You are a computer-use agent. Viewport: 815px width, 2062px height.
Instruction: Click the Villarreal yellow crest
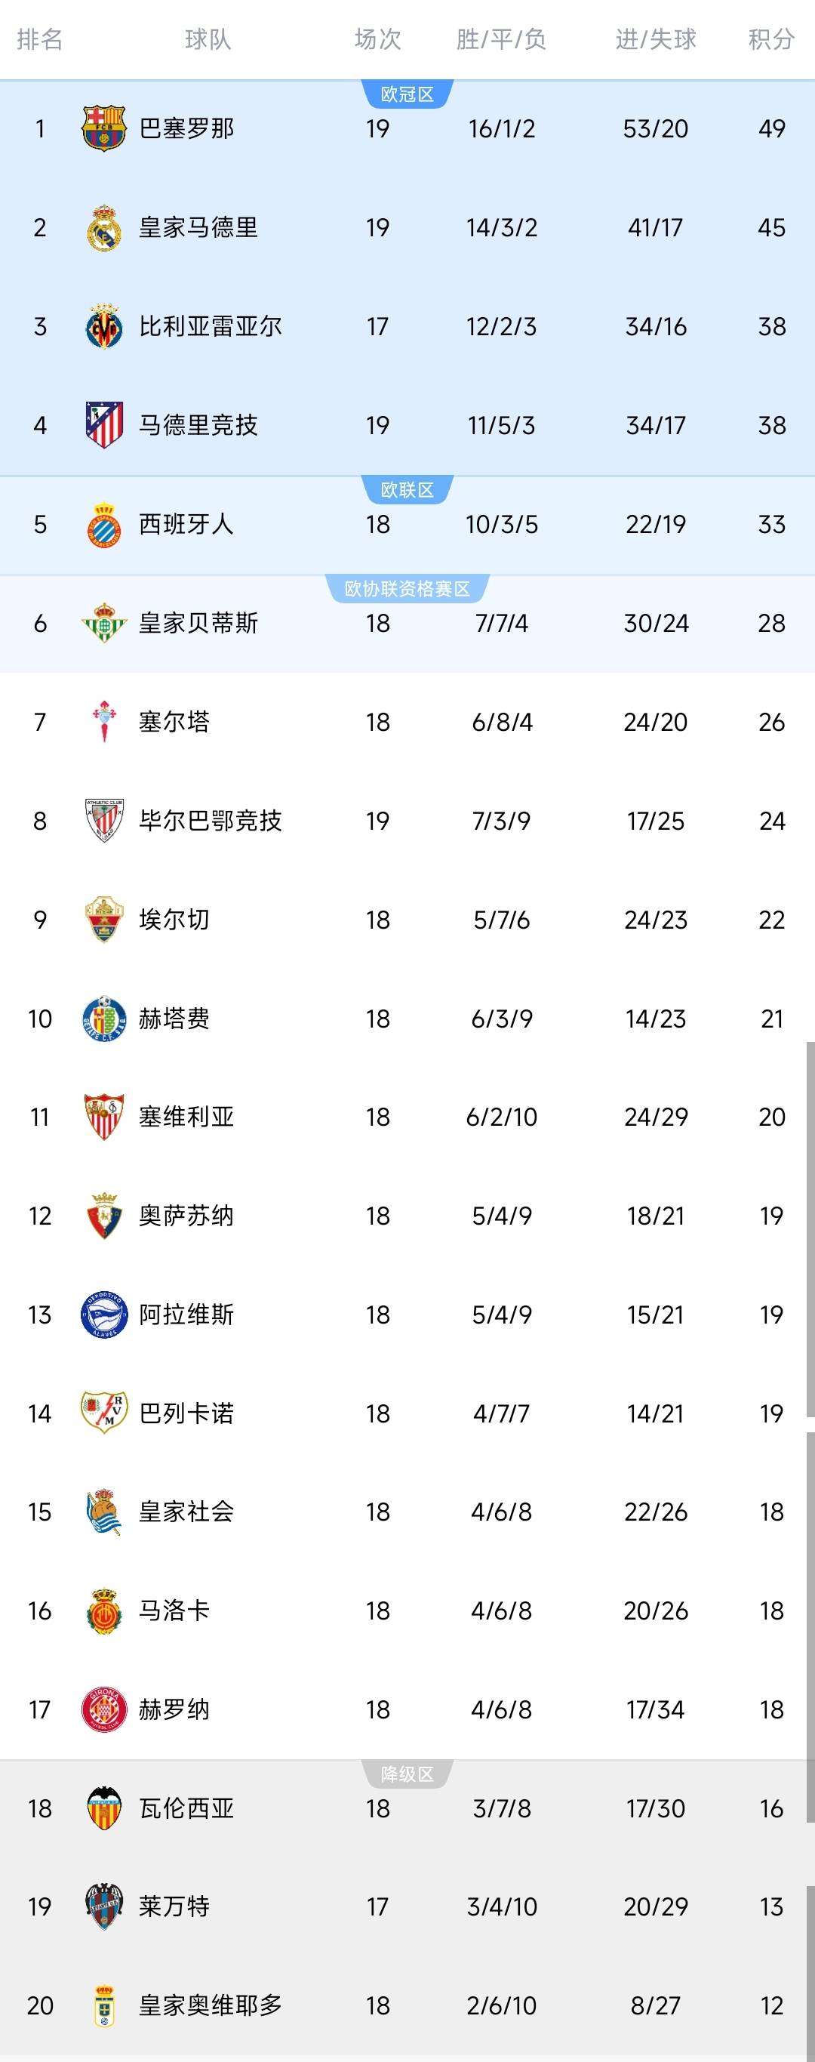click(x=104, y=327)
